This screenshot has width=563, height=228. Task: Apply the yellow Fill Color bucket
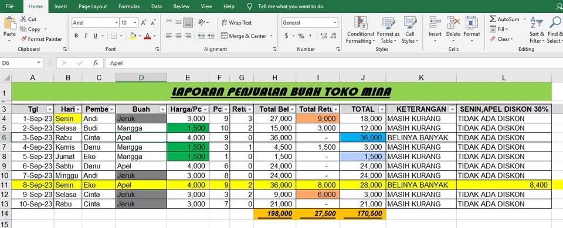click(133, 36)
